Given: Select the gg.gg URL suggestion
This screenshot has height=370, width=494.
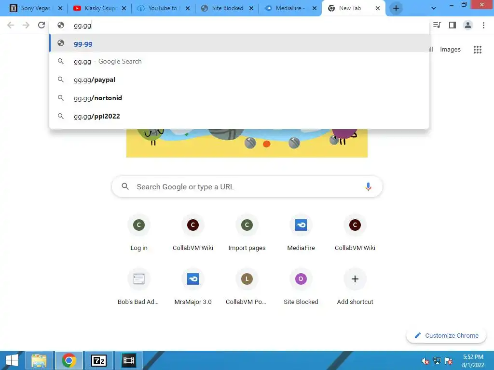Looking at the screenshot, I should coord(239,43).
